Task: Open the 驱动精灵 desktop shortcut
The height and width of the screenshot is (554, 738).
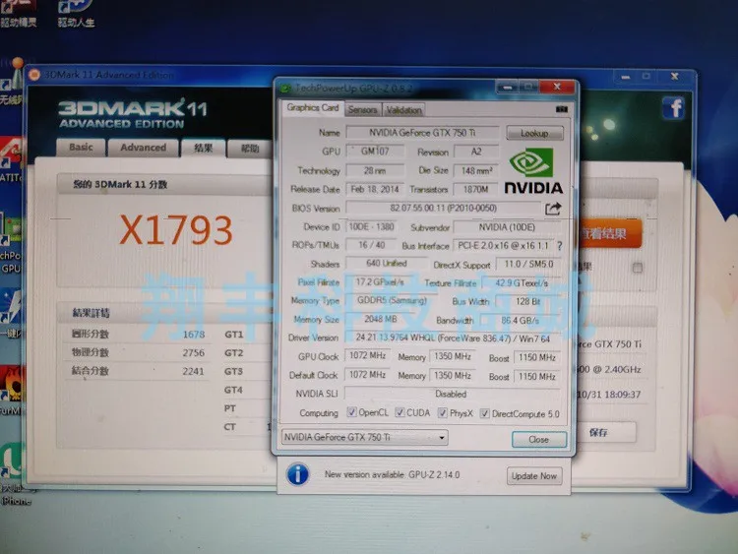Action: pos(18,13)
